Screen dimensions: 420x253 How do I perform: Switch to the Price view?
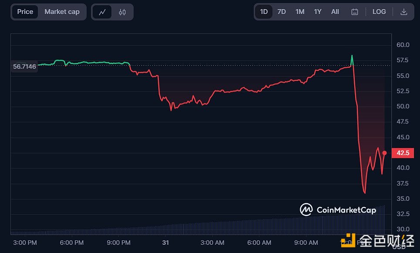click(25, 12)
